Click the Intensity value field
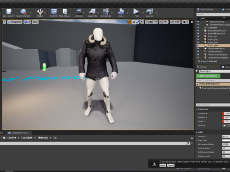Viewport: 230px width, 172px height. pyautogui.click(x=226, y=136)
